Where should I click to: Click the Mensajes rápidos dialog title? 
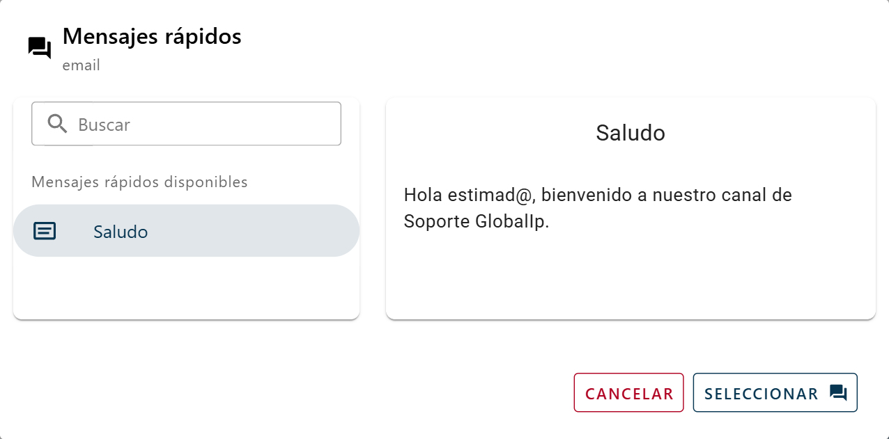pyautogui.click(x=152, y=37)
